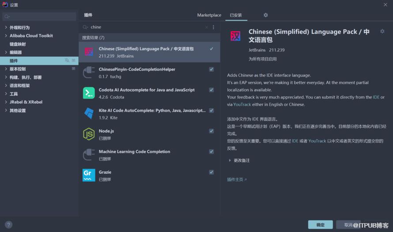
Task: Click the 取消 cancel button
Action: [x=348, y=225]
